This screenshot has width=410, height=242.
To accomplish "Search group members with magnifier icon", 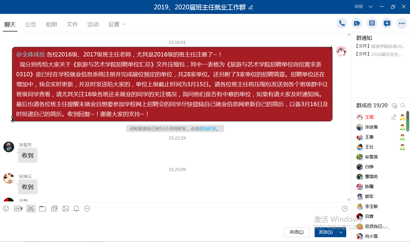I will [x=403, y=106].
